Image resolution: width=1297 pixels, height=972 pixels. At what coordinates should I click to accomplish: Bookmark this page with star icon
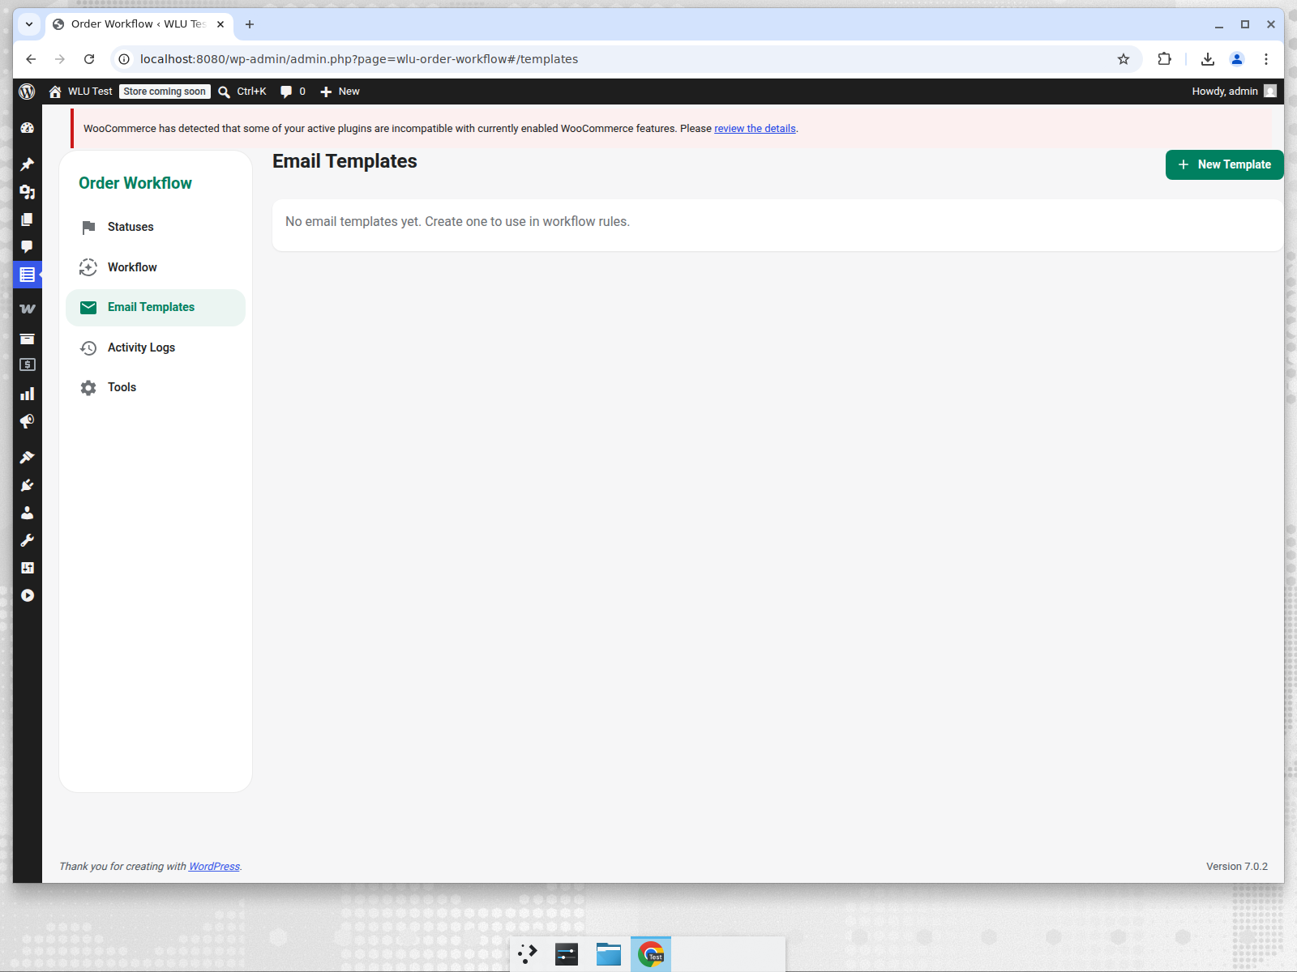tap(1124, 59)
